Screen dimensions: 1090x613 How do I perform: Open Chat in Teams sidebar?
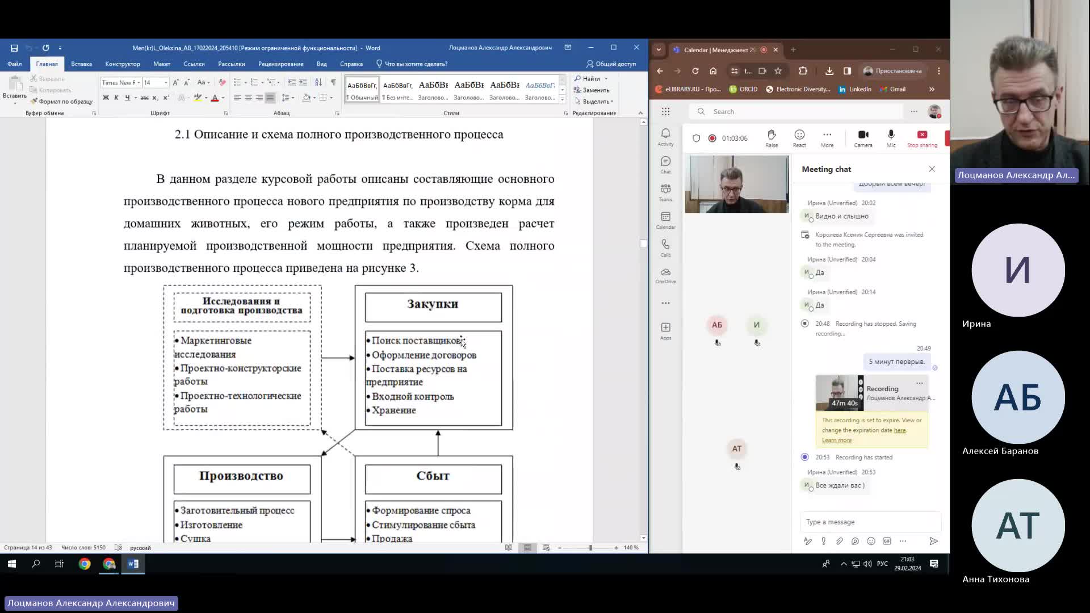pos(665,165)
